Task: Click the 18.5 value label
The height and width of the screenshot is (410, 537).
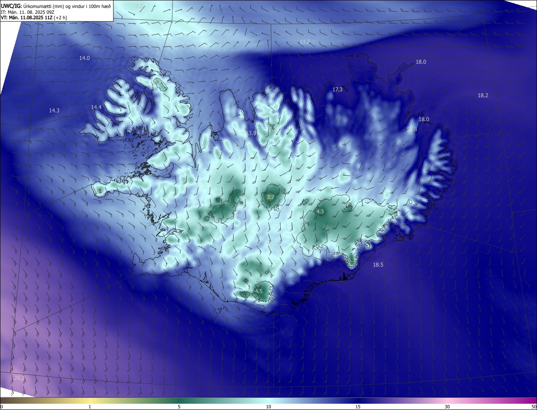Action: (x=378, y=265)
